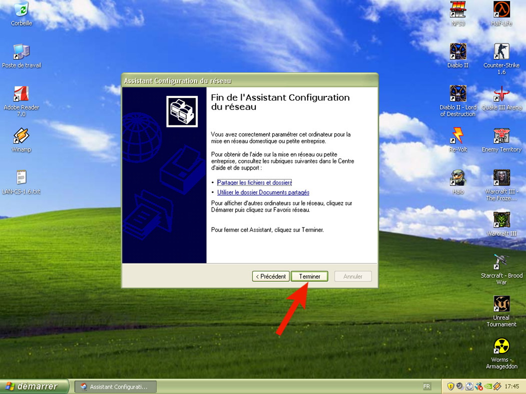This screenshot has width=526, height=394.
Task: Open Utiliser le dossier Documents partagés link
Action: 263,192
